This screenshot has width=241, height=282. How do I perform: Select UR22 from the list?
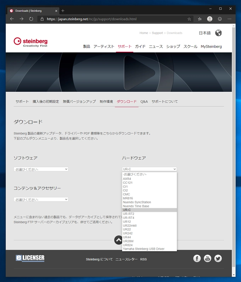(x=150, y=230)
